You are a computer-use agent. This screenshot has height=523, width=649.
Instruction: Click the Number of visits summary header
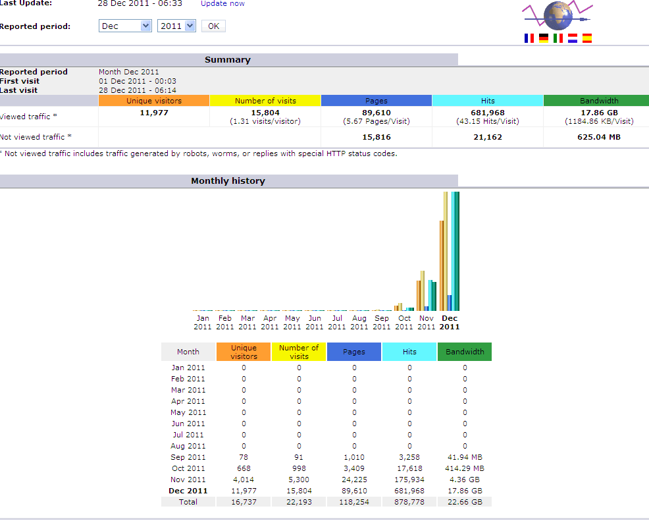[x=265, y=101]
